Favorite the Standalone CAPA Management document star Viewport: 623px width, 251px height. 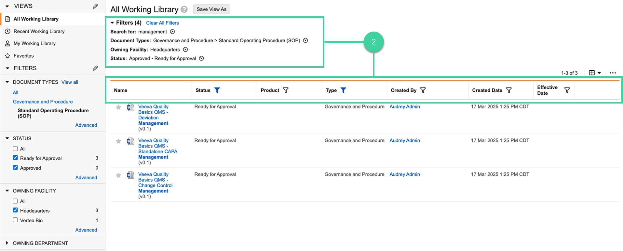pyautogui.click(x=118, y=141)
